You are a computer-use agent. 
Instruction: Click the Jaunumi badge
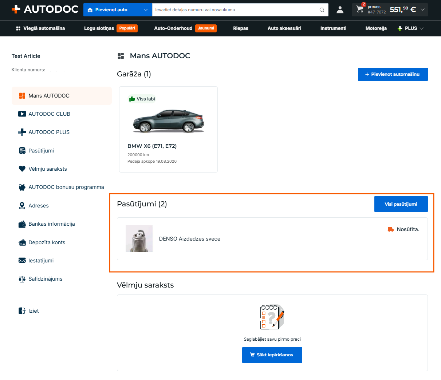(206, 28)
